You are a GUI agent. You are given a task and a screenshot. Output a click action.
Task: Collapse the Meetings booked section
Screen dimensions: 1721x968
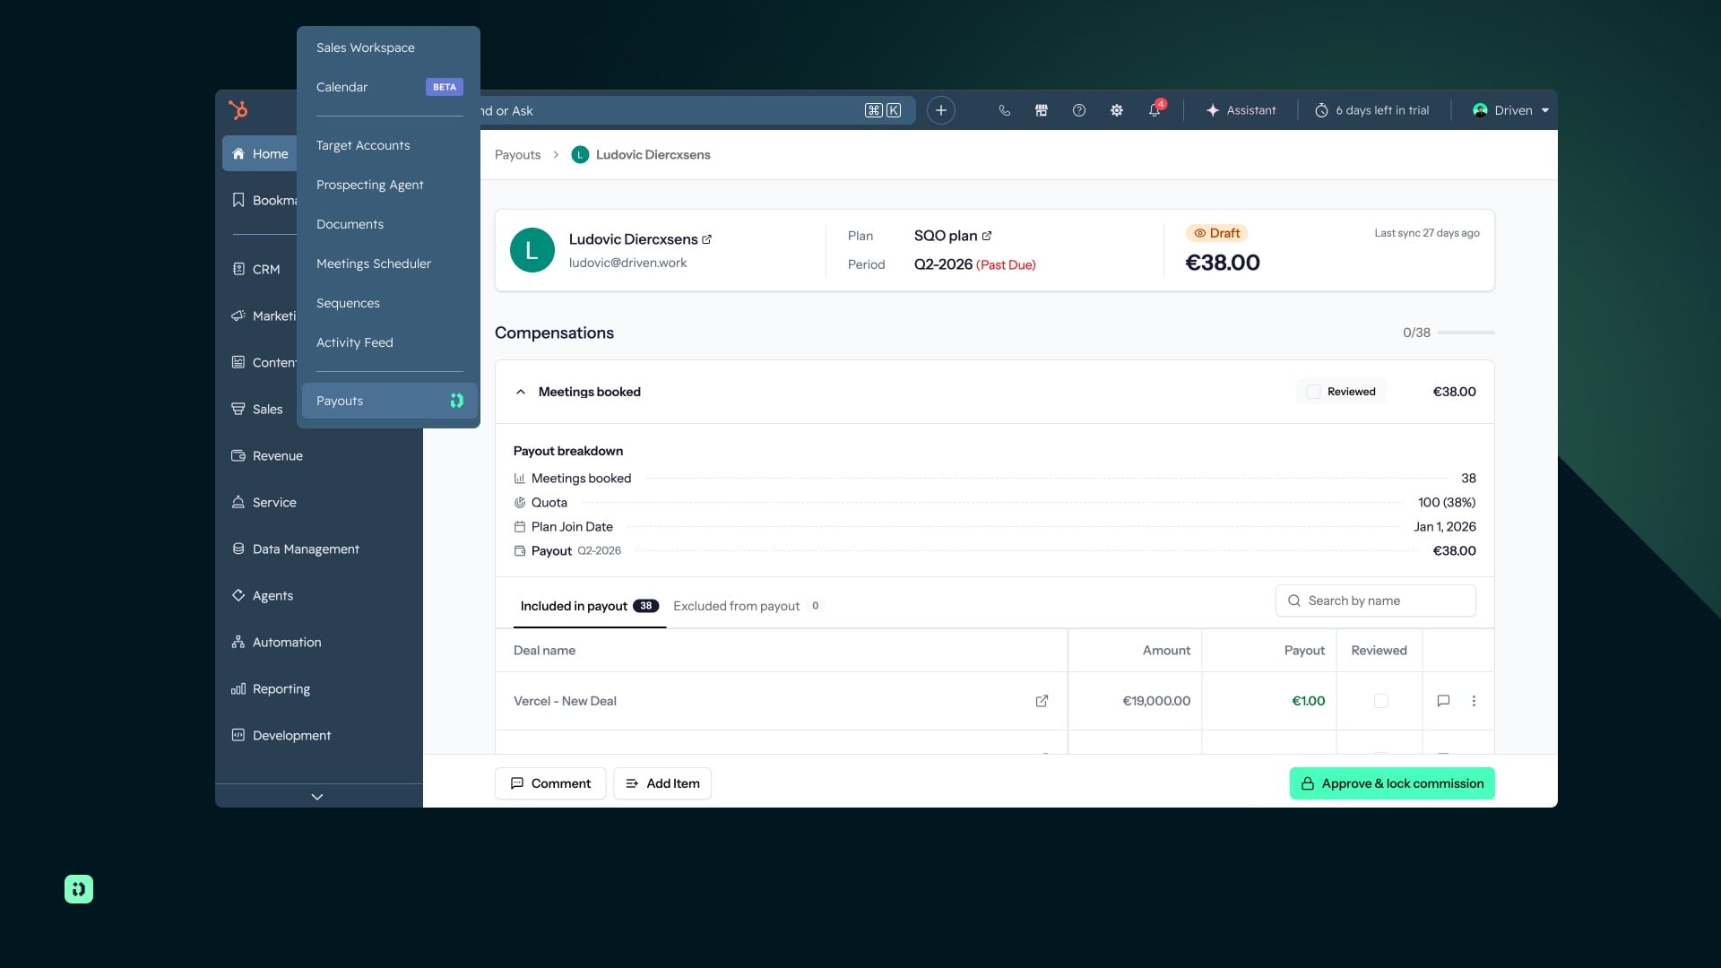pos(521,392)
